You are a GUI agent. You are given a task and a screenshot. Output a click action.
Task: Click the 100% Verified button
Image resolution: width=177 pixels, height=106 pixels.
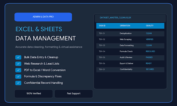34,94
